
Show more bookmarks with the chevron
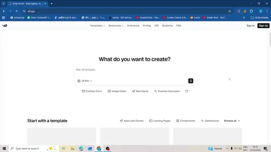tap(244, 18)
